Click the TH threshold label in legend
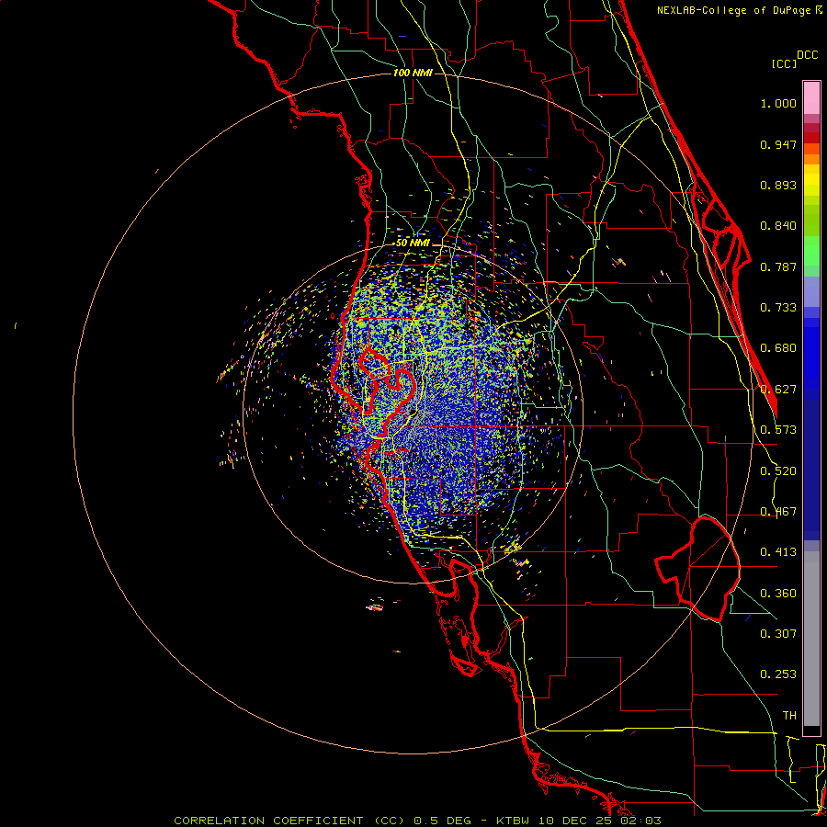This screenshot has width=827, height=827. pos(789,716)
